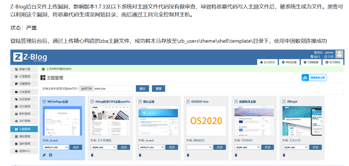349x166 pixels.
Task: Click the 拖拽至此上传 upload button
Action: click(x=314, y=78)
